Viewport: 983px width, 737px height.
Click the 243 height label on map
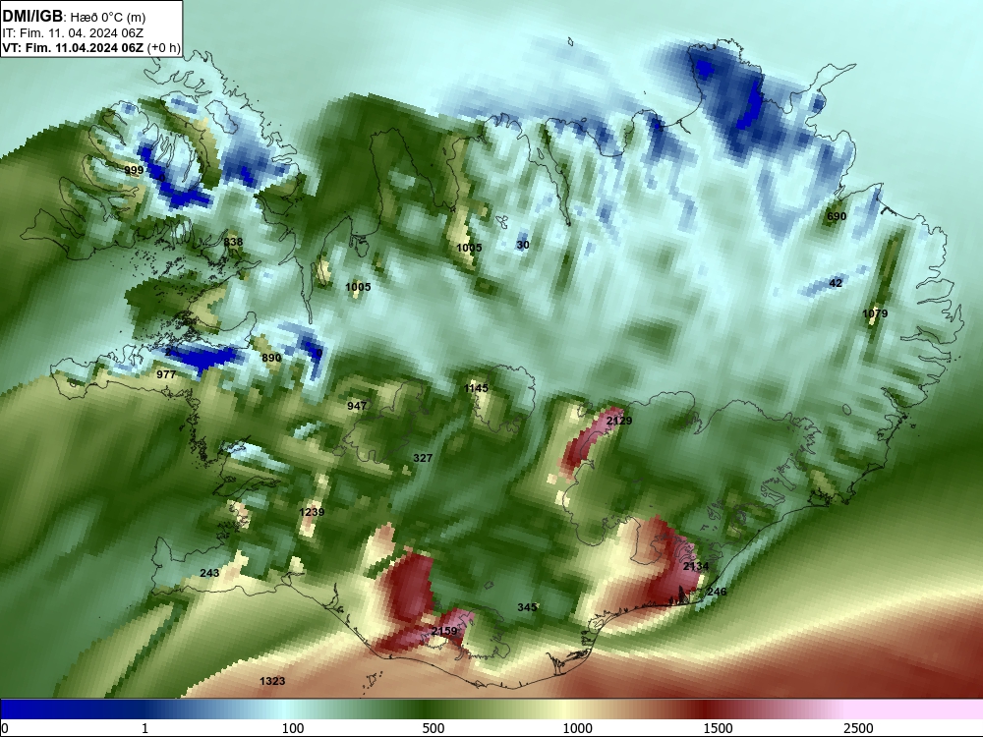pyautogui.click(x=209, y=573)
